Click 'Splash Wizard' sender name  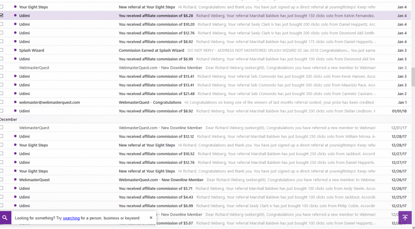click(x=32, y=50)
